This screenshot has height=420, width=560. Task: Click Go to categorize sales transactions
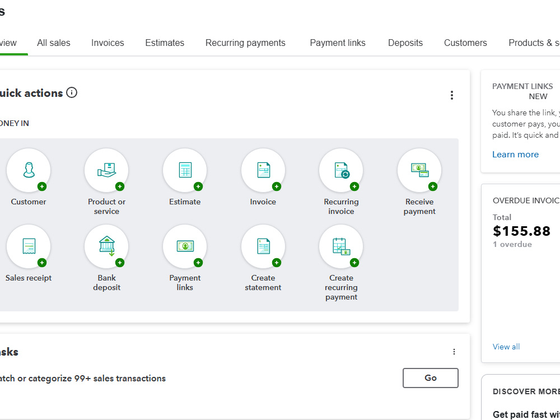430,378
